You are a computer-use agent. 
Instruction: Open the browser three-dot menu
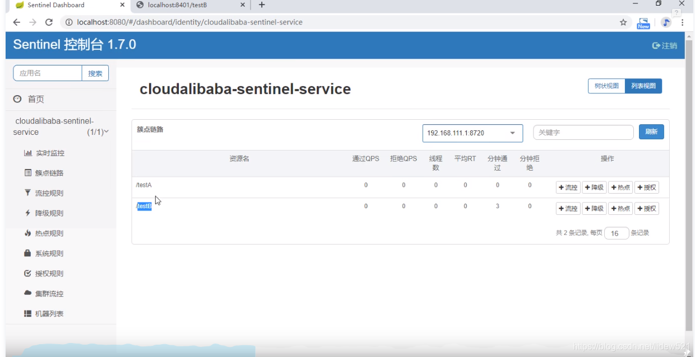click(x=683, y=22)
